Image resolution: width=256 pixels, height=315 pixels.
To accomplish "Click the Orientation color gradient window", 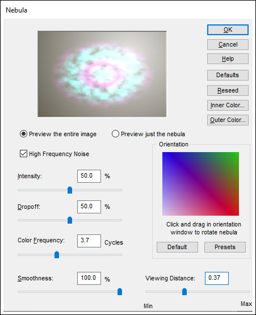I will coord(200,184).
